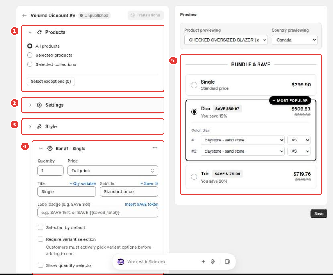This screenshot has width=333, height=275.
Task: Click the Sidekick avatar icon
Action: (x=121, y=262)
